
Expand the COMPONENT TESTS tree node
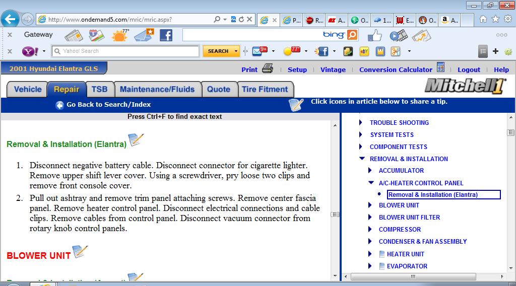(361, 147)
